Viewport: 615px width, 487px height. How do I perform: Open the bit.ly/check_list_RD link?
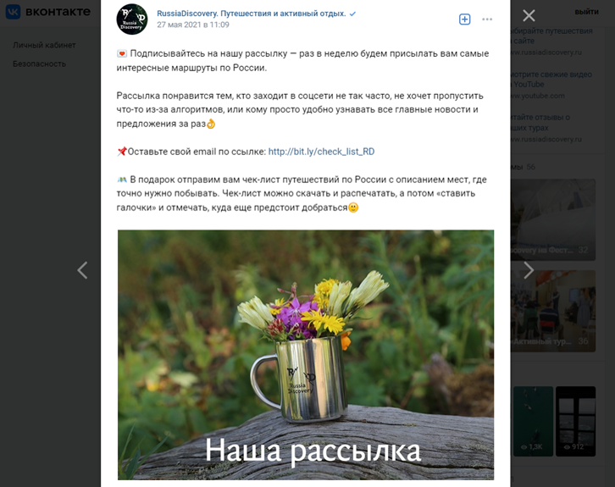[x=321, y=152]
